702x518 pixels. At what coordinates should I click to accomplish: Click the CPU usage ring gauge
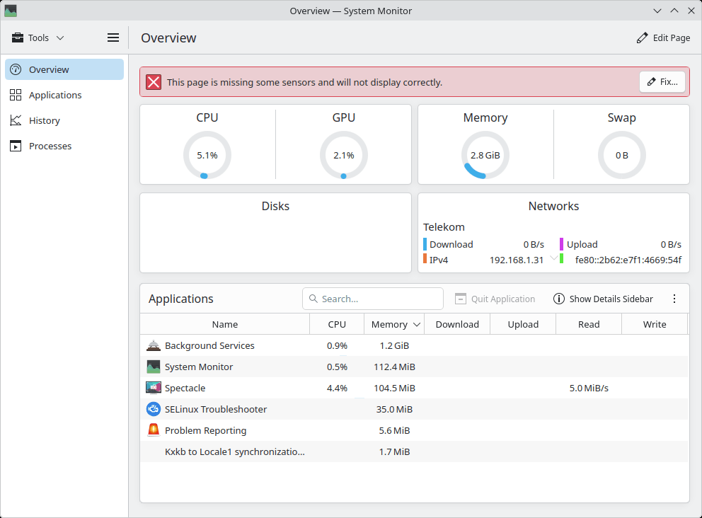(207, 155)
